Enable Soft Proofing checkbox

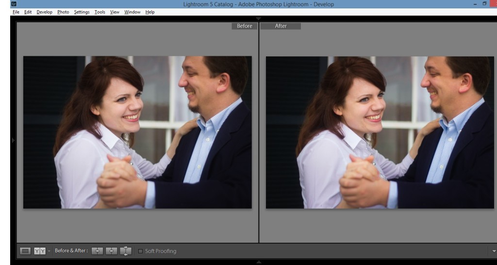(x=141, y=251)
